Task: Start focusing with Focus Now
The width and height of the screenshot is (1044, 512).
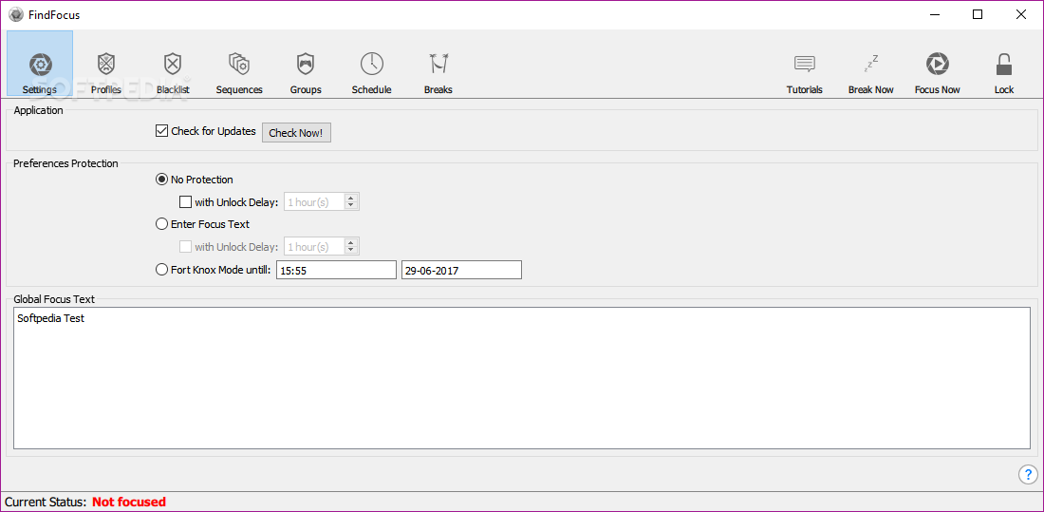Action: (x=938, y=73)
